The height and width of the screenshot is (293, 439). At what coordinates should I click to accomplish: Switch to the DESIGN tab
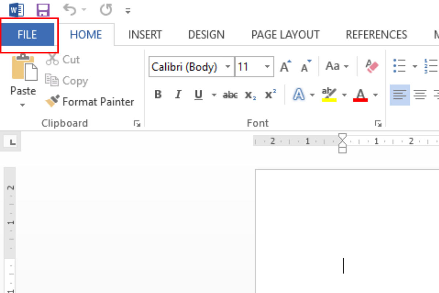pos(206,34)
